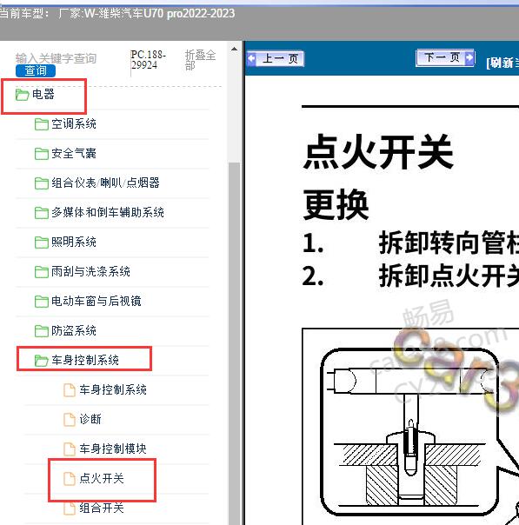Image resolution: width=519 pixels, height=525 pixels.
Task: Click the PC.188-29924 code text
Action: tap(149, 60)
